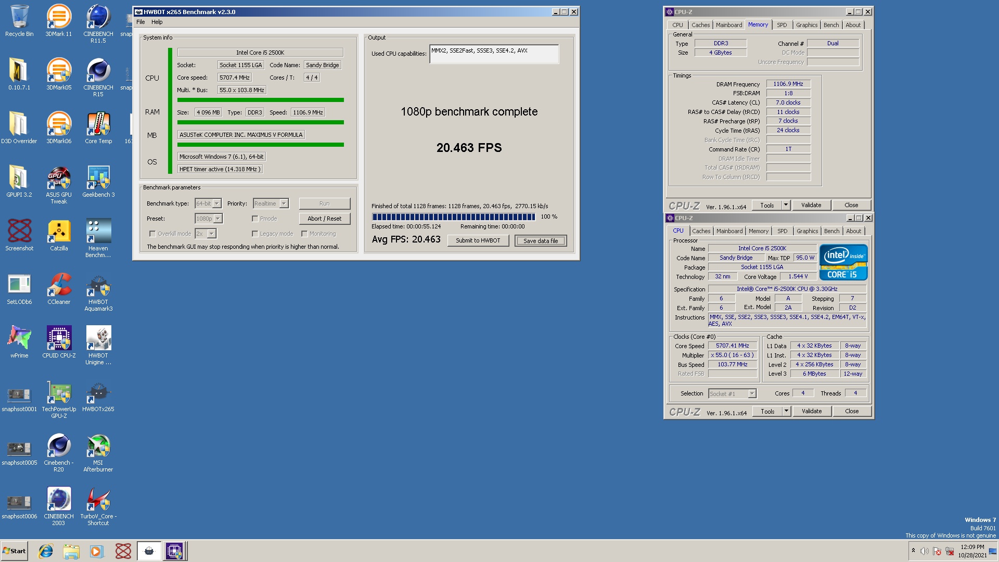Expand the Preset 1080p dropdown
The image size is (999, 562).
[x=218, y=219]
